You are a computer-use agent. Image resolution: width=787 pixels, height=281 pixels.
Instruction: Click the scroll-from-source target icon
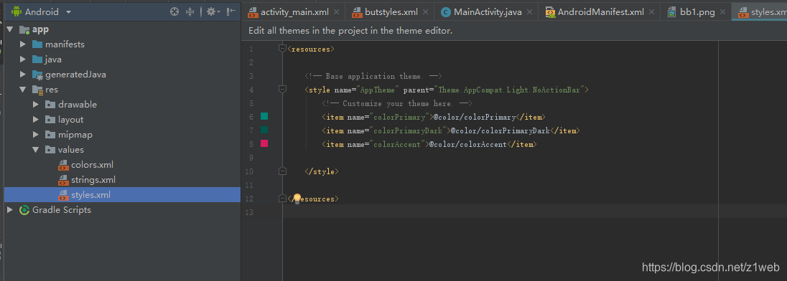coord(174,11)
